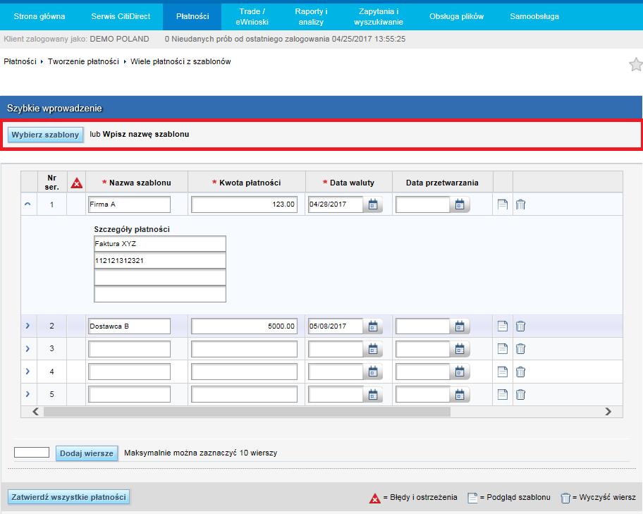Clear row 4 with trash icon

pos(520,372)
